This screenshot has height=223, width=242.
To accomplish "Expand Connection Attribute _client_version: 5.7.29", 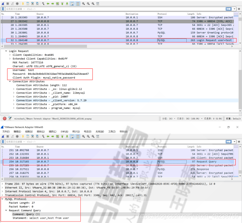I will (14, 101).
